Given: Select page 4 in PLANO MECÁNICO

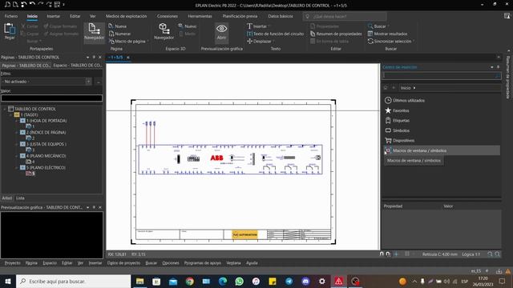Looking at the screenshot, I should [30, 162].
